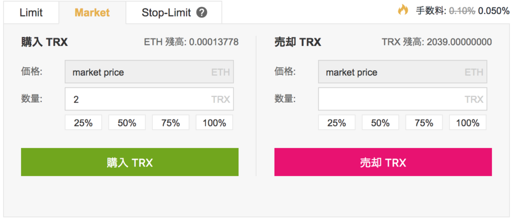Screen dimensions: 513x222
Task: Click the buy-side market price field
Action: (x=149, y=72)
